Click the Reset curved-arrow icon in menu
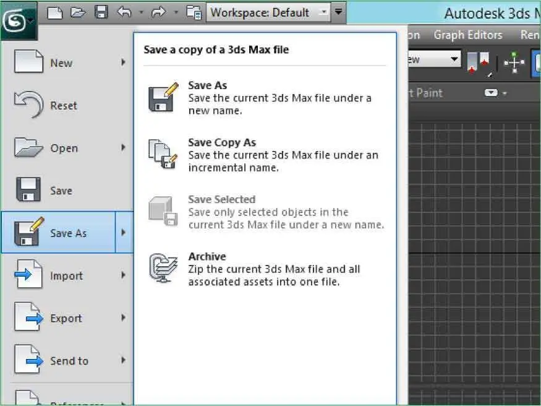This screenshot has height=406, width=541. [28, 104]
